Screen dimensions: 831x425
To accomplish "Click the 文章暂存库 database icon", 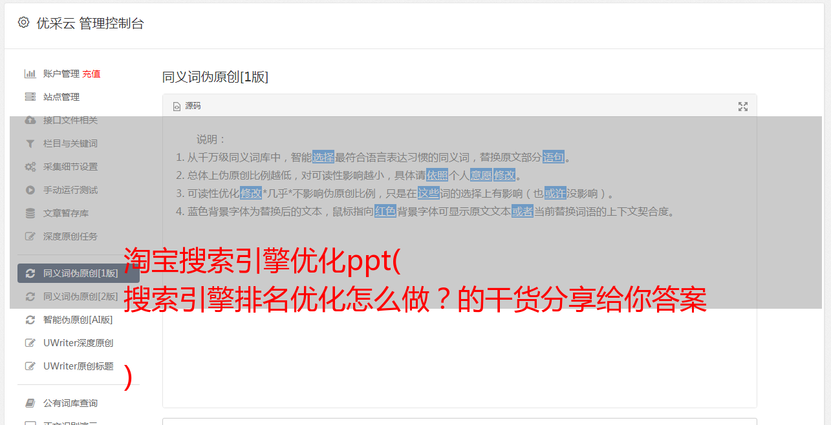I will [x=30, y=213].
